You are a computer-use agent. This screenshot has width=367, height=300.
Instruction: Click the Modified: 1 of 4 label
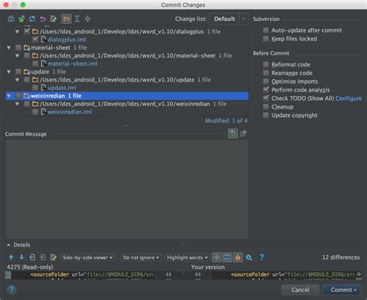(x=226, y=121)
